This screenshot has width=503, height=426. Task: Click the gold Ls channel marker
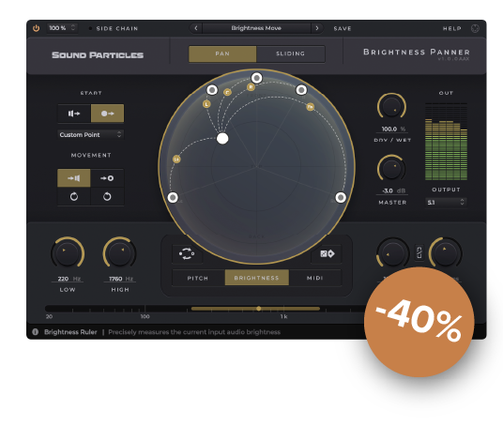tap(176, 160)
